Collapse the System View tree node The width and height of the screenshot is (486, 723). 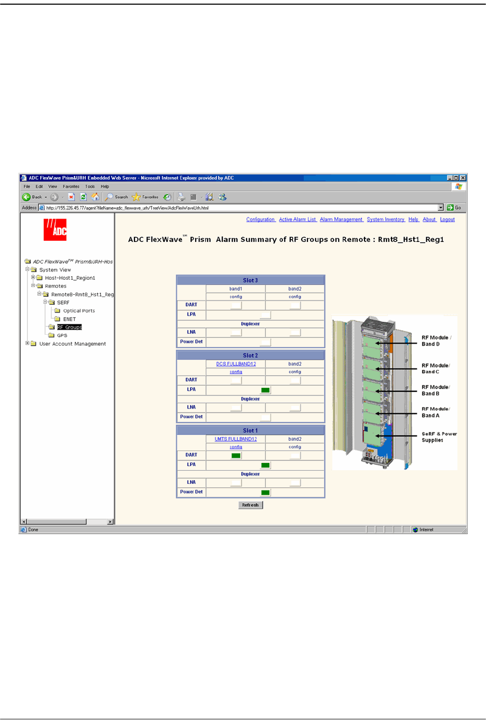tap(28, 269)
